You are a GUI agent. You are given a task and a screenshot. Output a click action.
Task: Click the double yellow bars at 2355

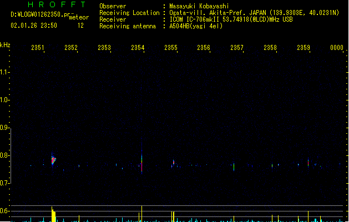pos(173,216)
